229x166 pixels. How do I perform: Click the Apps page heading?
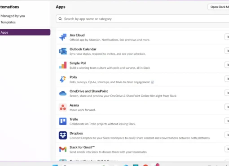[x=61, y=7]
